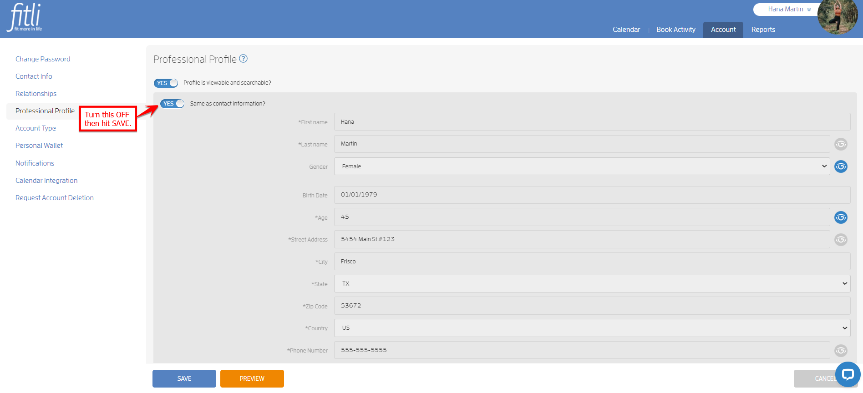Toggle visibility eye for Age
This screenshot has height=393, width=863.
841,217
